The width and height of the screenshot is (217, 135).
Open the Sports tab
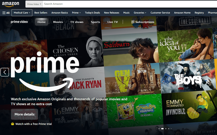tap(95, 22)
